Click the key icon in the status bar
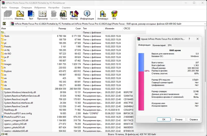The image size is (207, 136). (6, 134)
